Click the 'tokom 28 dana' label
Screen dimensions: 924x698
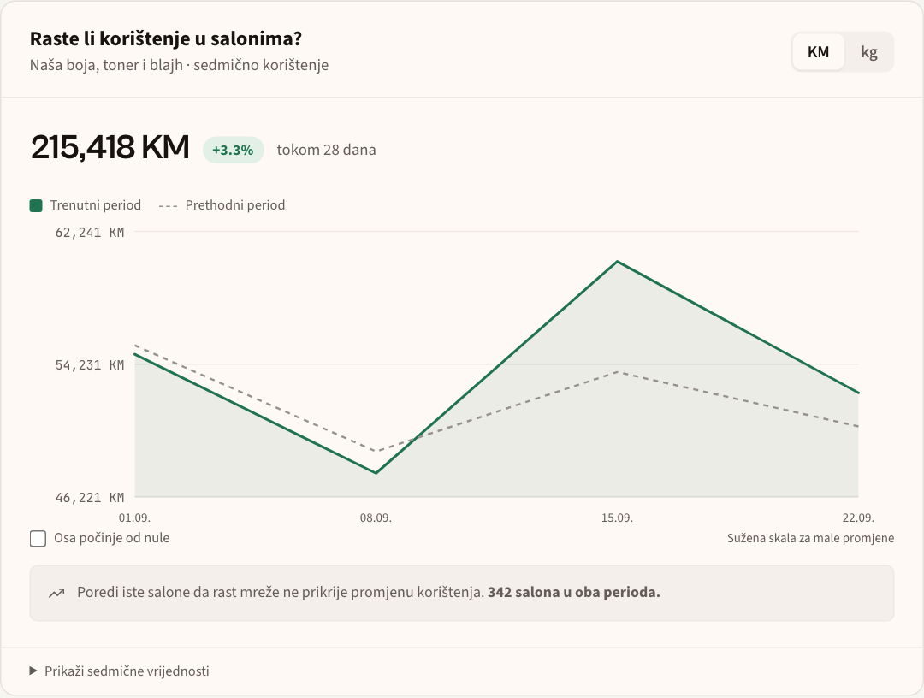(327, 150)
